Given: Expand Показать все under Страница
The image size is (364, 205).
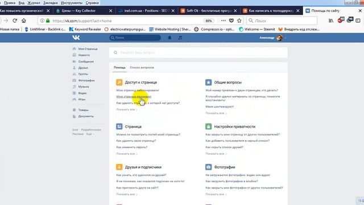Looking at the screenshot, I should [x=127, y=154].
